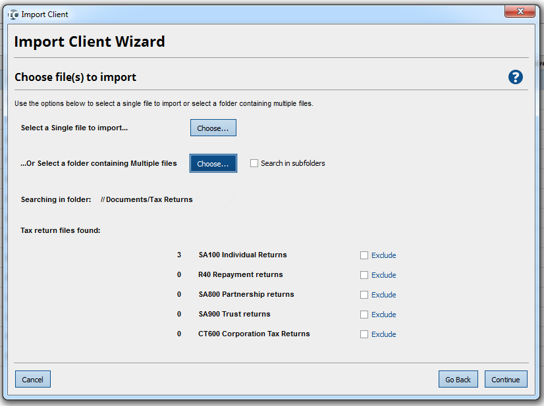Click Exclude link text beside R40 row
Image resolution: width=544 pixels, height=406 pixels.
(x=384, y=275)
